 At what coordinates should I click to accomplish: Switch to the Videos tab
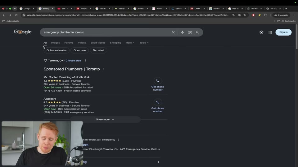point(82,43)
